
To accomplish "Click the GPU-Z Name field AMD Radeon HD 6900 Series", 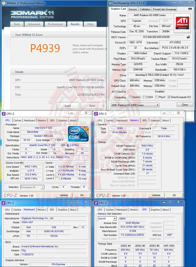I will 150,15.
